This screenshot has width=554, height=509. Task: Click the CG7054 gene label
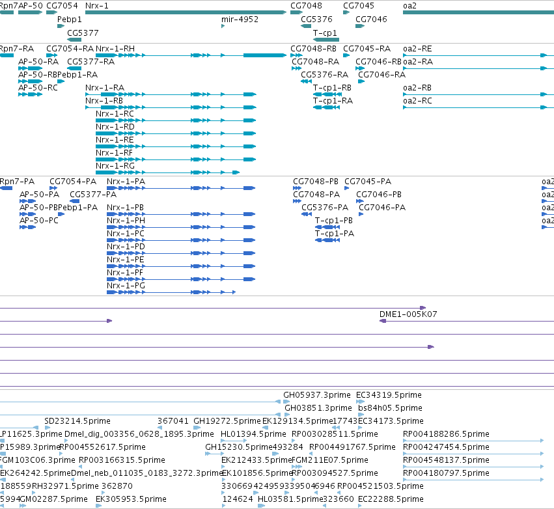62,6
